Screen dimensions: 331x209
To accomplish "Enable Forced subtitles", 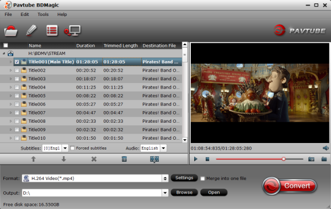I will (x=72, y=148).
